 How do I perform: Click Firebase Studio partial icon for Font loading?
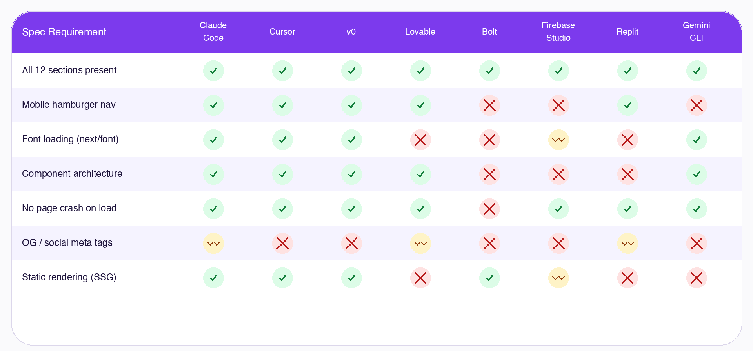[558, 140]
